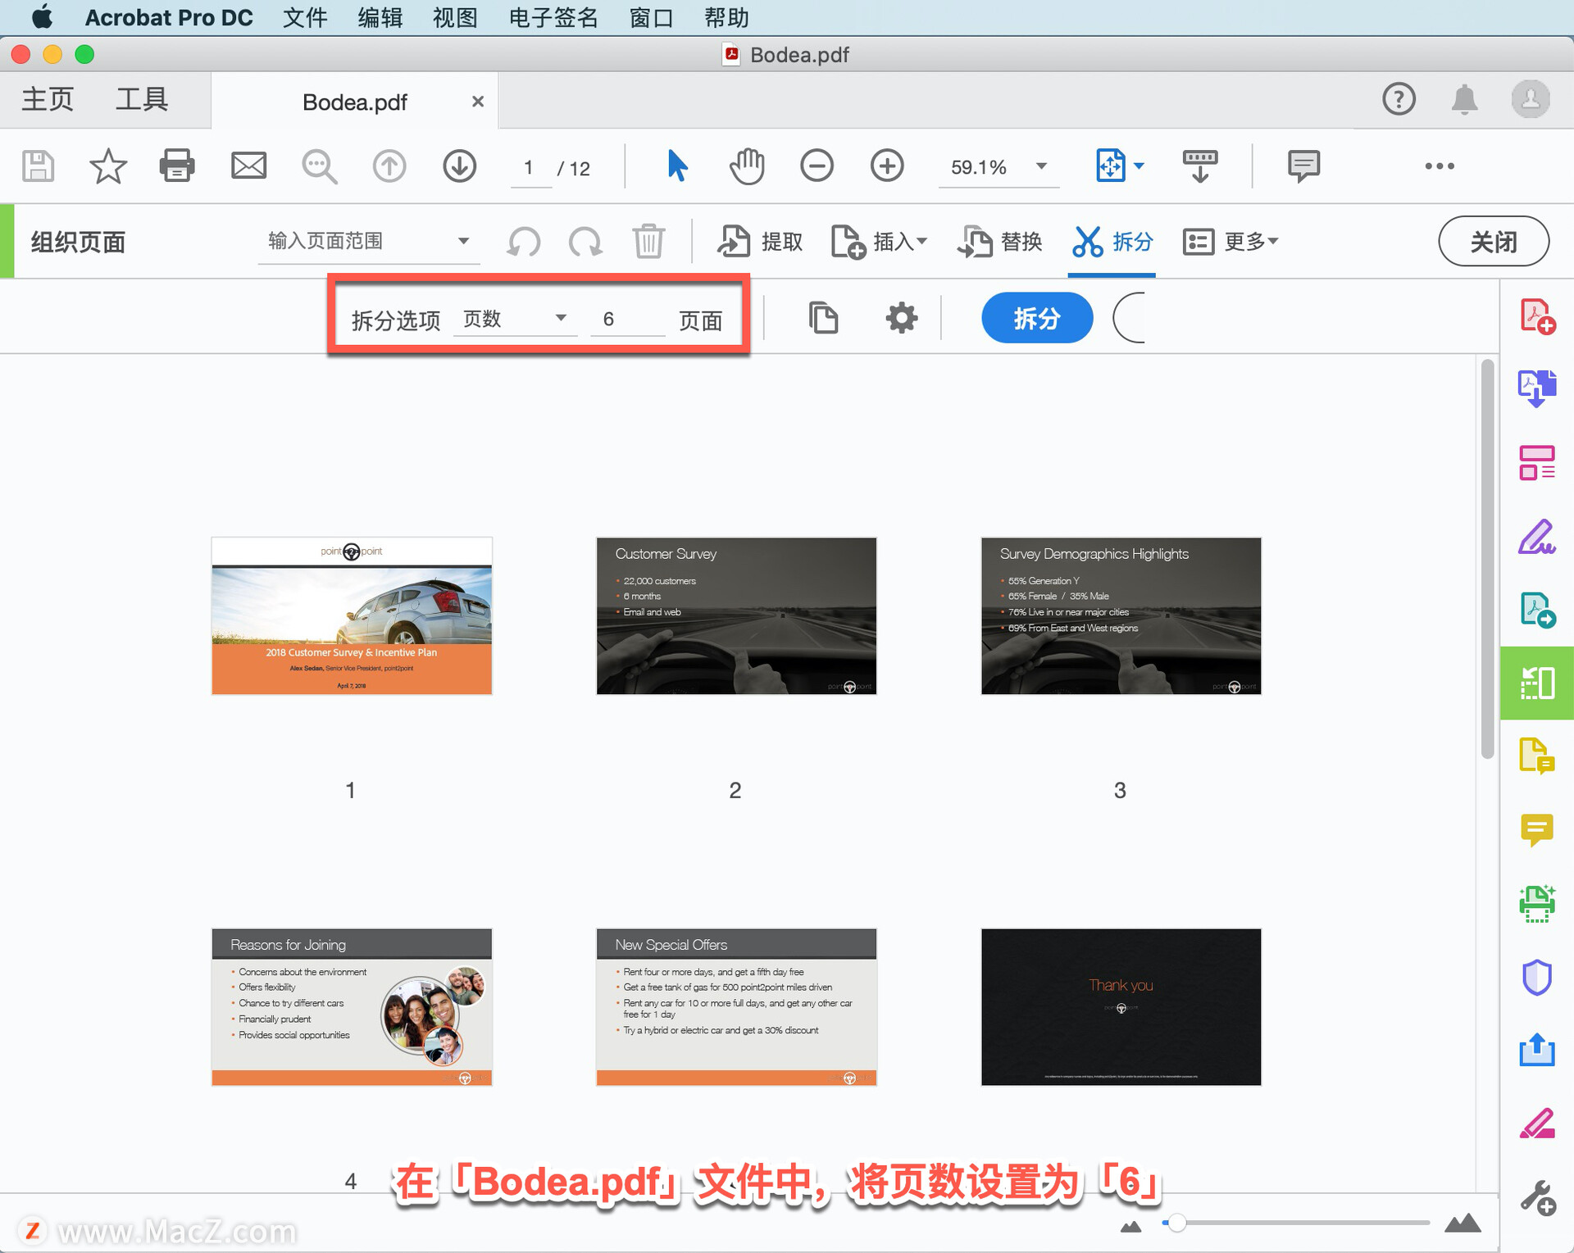Click the trash delete pages icon

click(x=648, y=242)
